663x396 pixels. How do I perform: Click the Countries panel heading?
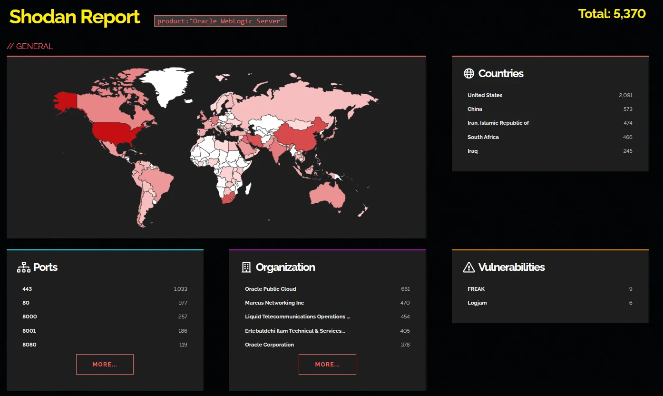point(501,73)
